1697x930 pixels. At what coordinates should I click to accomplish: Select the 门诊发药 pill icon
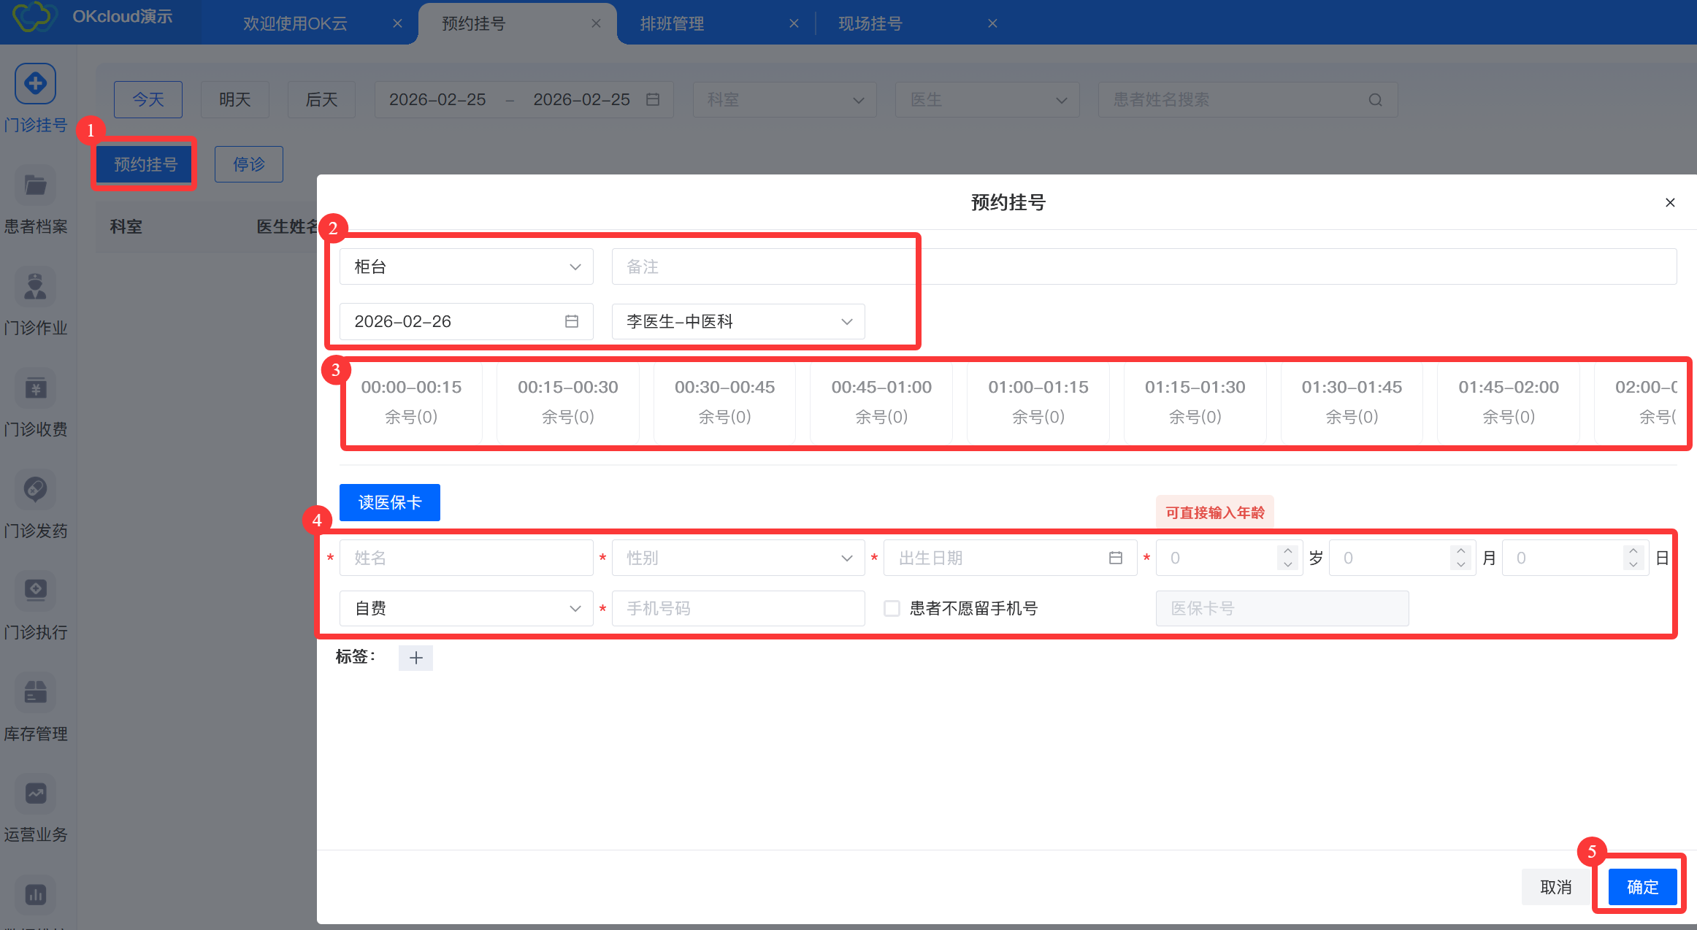(35, 489)
